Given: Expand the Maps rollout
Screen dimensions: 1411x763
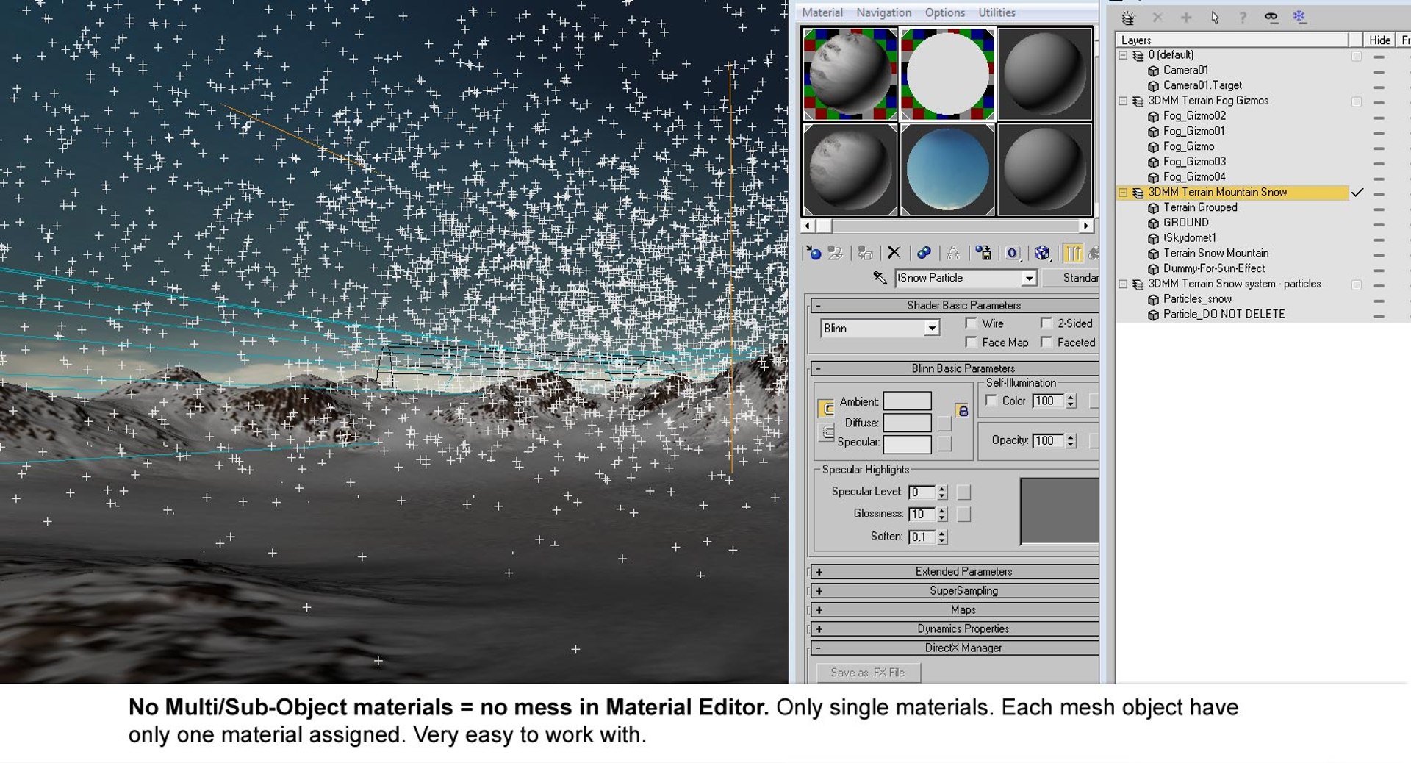Looking at the screenshot, I should pyautogui.click(x=955, y=609).
